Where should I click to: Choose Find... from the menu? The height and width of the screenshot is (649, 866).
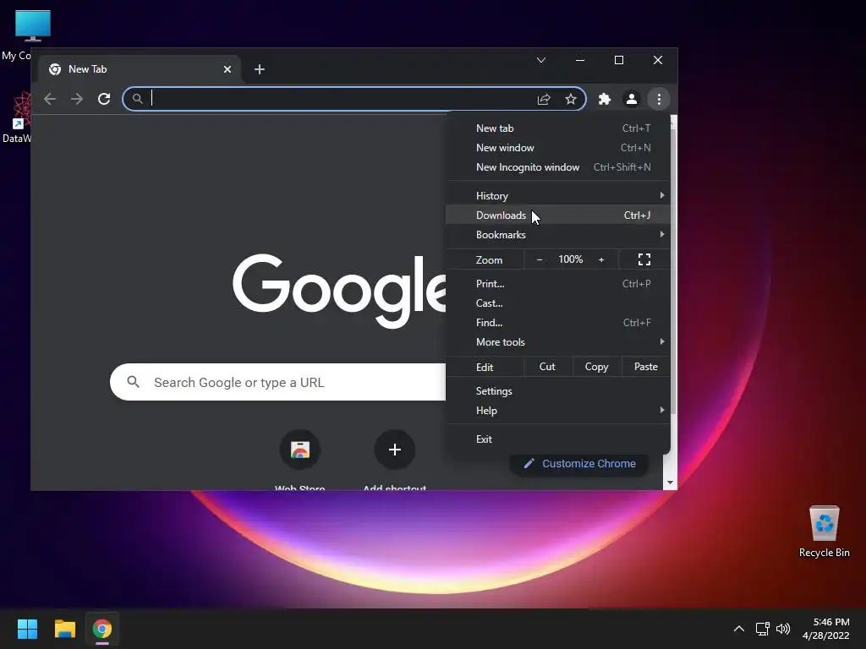pyautogui.click(x=558, y=323)
